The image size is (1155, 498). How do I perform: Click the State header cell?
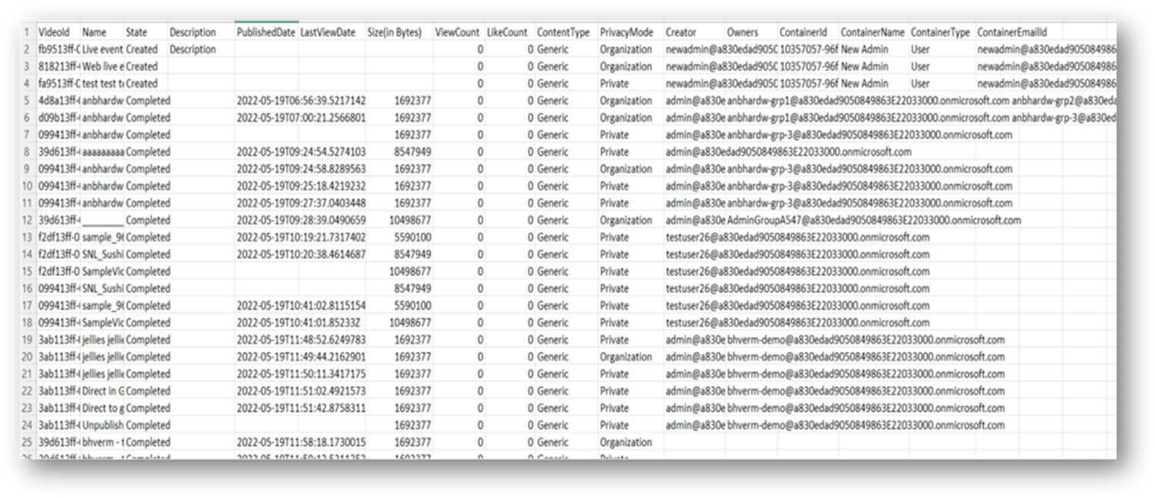[x=146, y=32]
